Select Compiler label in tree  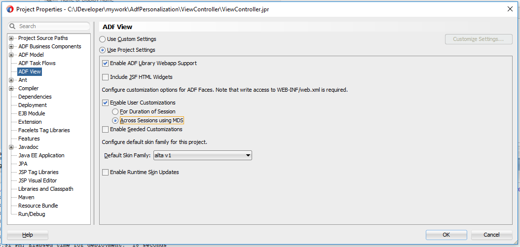point(29,89)
